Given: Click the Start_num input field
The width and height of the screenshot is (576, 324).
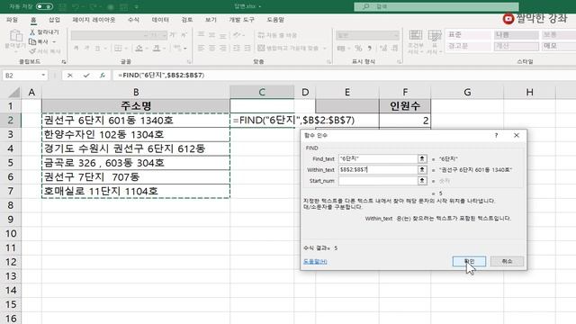Looking at the screenshot, I should click(378, 181).
